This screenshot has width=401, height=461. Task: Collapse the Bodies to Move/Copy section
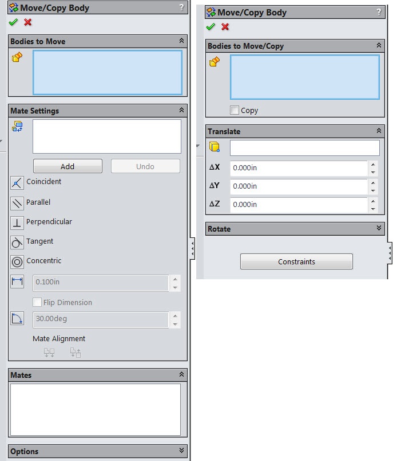(379, 45)
